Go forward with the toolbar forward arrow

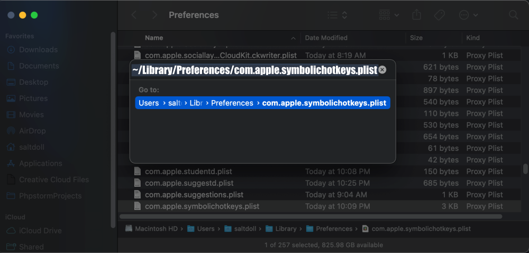coord(154,15)
